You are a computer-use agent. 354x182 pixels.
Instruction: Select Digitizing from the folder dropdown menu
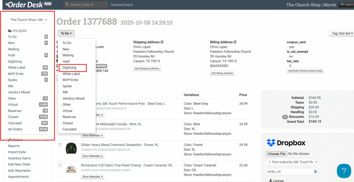tap(69, 68)
